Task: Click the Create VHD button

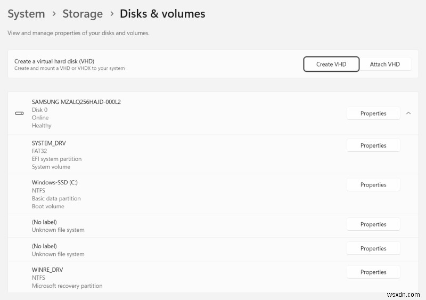Action: (331, 64)
